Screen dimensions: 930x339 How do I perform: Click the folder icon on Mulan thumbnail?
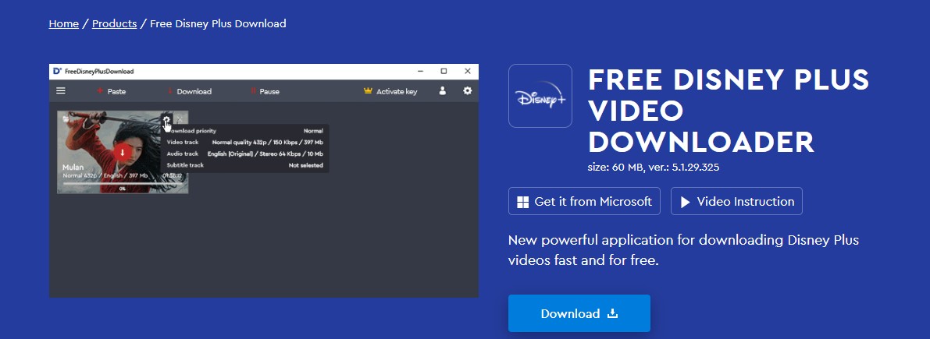pos(66,119)
